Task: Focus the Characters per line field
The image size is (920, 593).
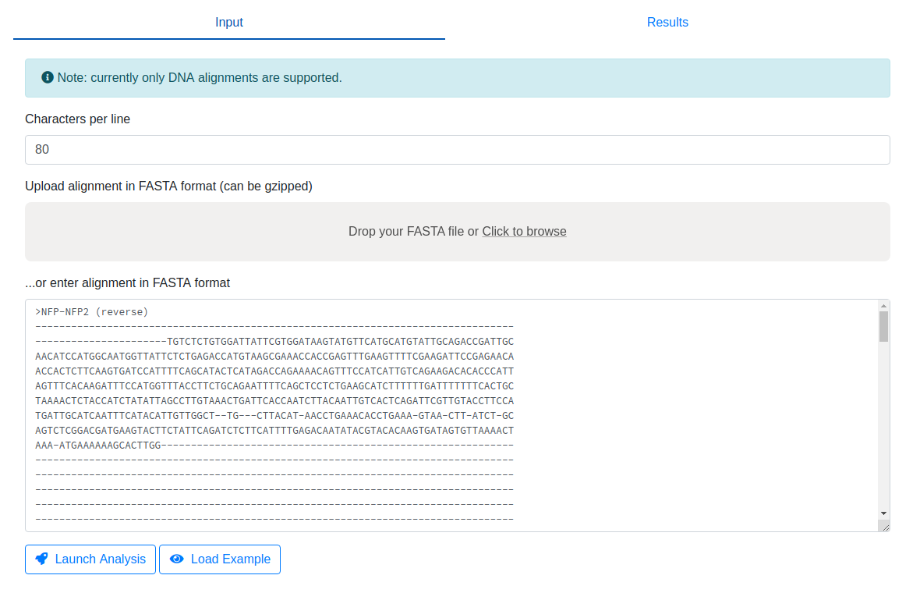Action: click(x=457, y=150)
